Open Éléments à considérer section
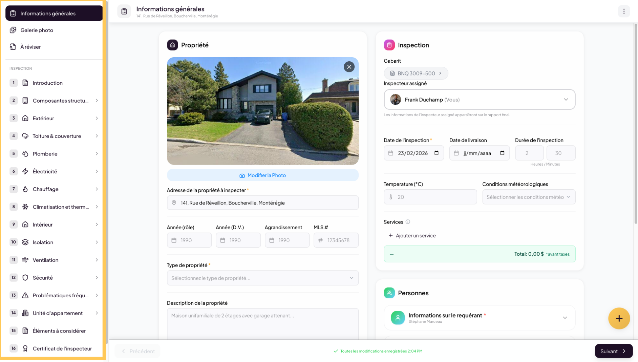Viewport: 638px width, 362px height. pos(54,331)
